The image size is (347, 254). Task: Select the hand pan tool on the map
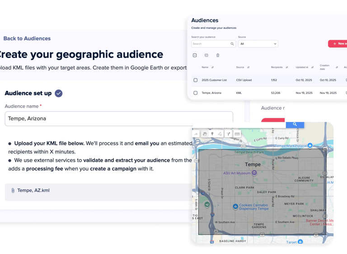205,134
